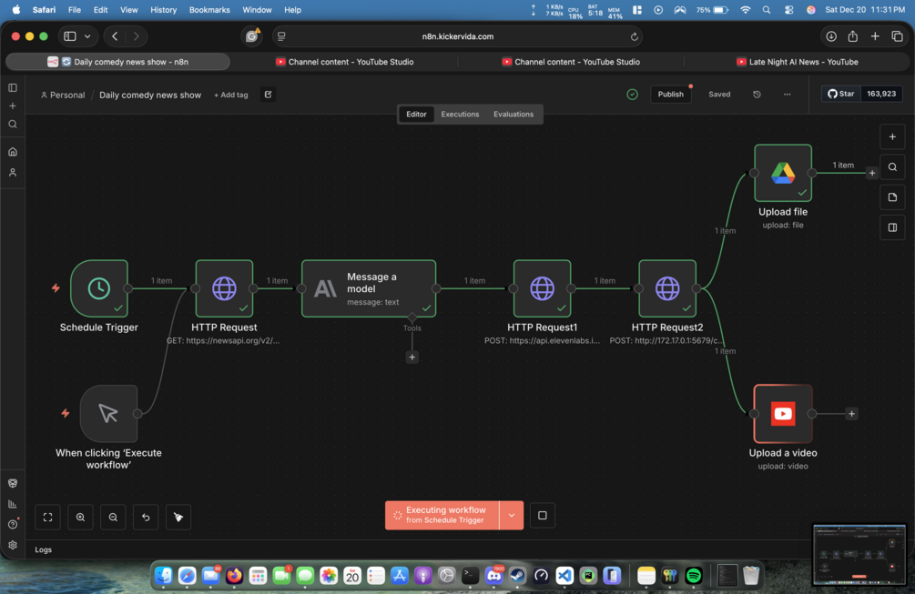Add node after Upload file output
This screenshot has height=594, width=915.
(872, 173)
